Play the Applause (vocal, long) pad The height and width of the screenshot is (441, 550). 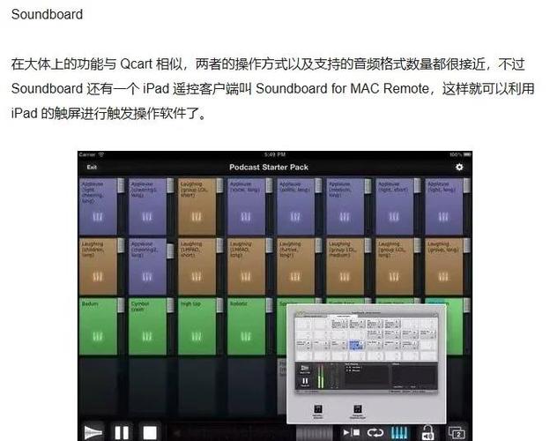coord(246,206)
